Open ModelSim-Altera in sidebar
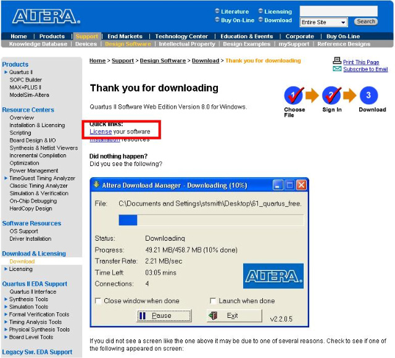The width and height of the screenshot is (395, 358). click(x=29, y=95)
